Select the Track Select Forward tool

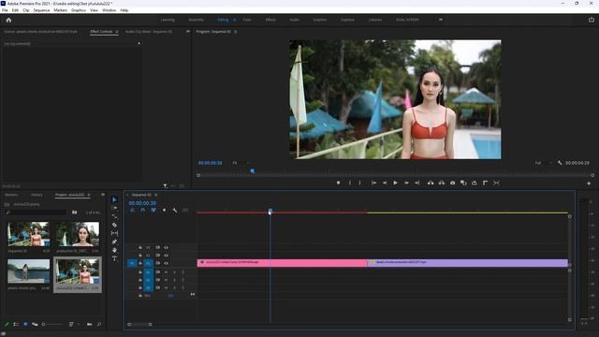(114, 208)
